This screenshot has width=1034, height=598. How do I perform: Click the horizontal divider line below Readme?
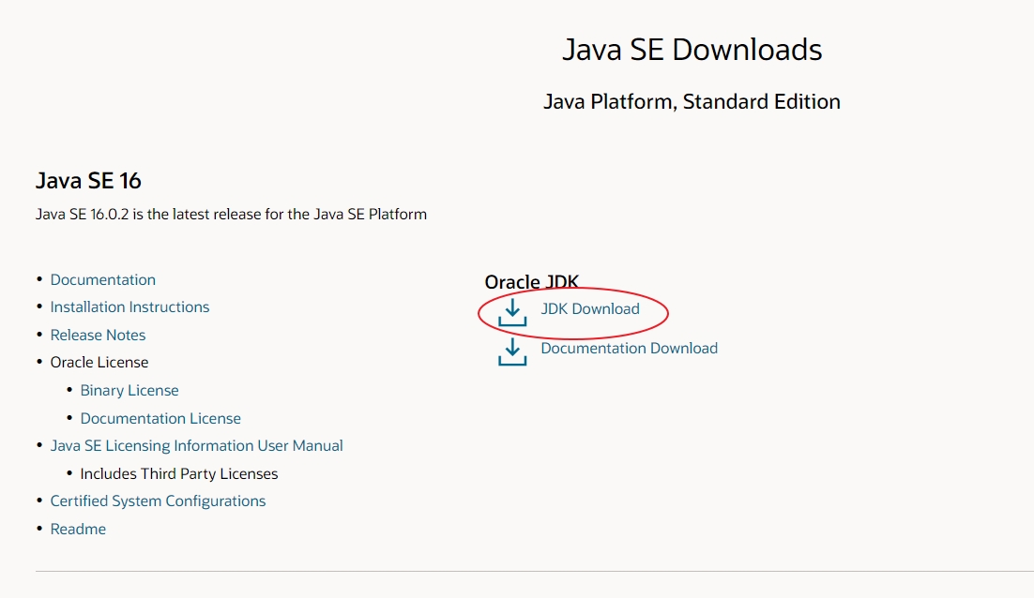click(535, 571)
